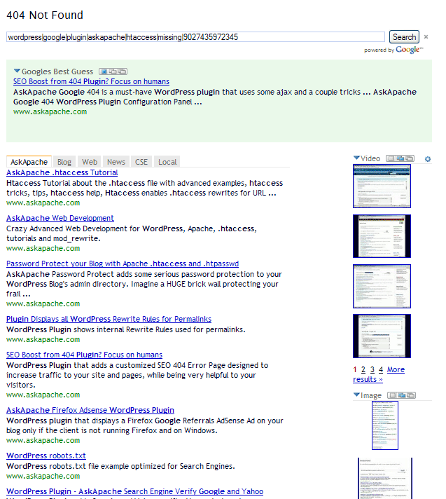Switch to the Web tab
Image resolution: width=446 pixels, height=499 pixels.
click(90, 162)
